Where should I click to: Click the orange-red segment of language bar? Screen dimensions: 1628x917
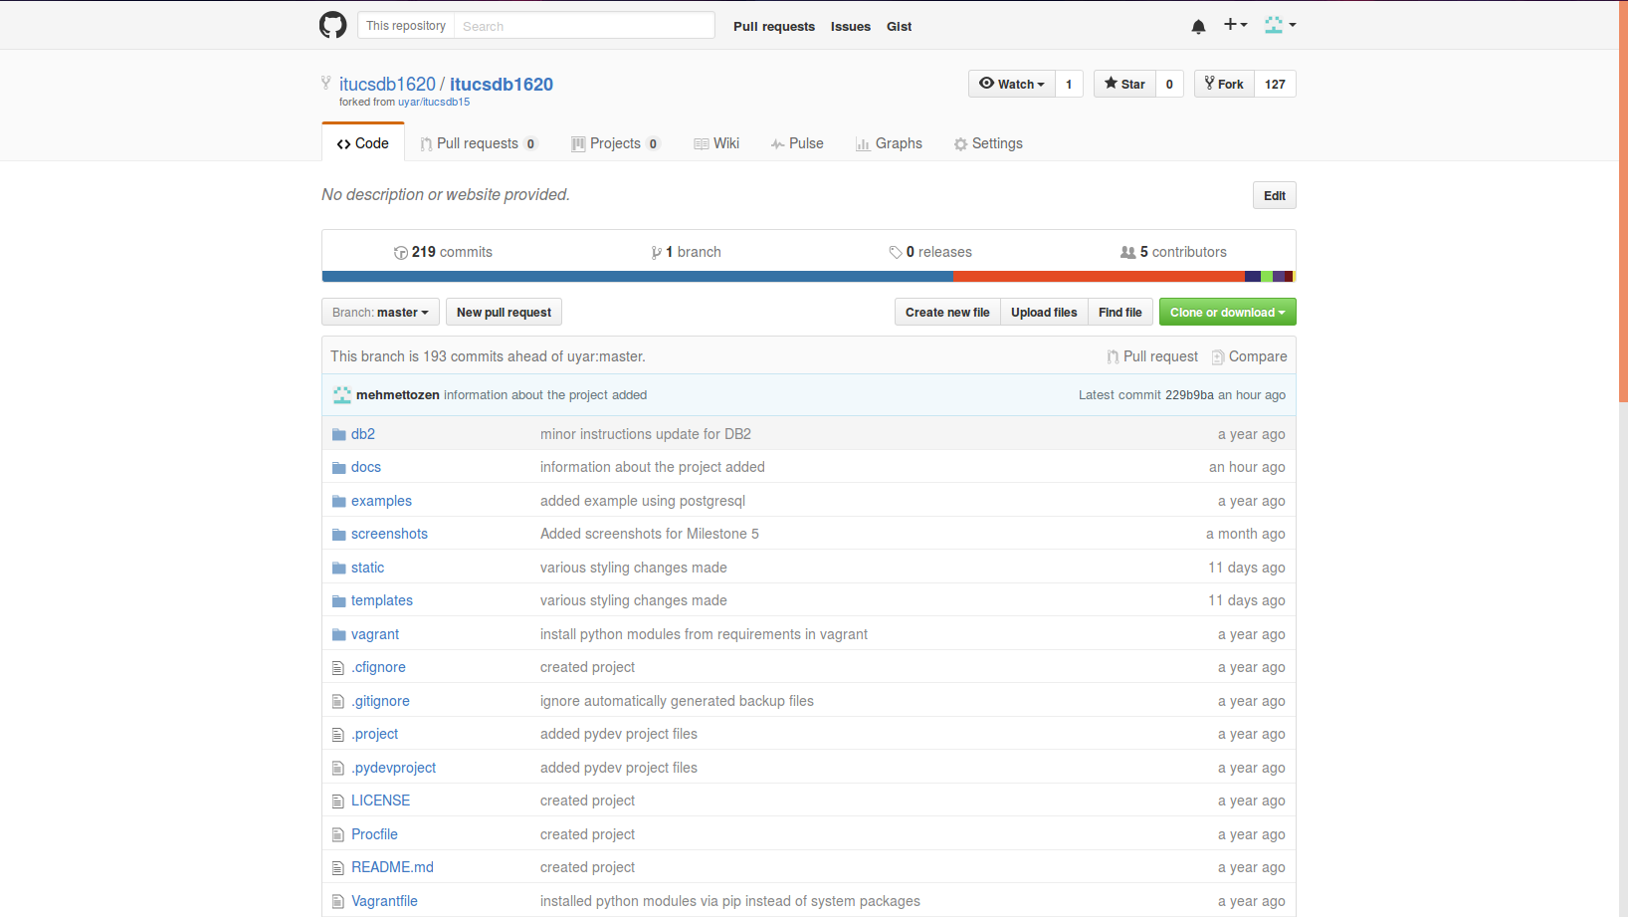click(1099, 276)
